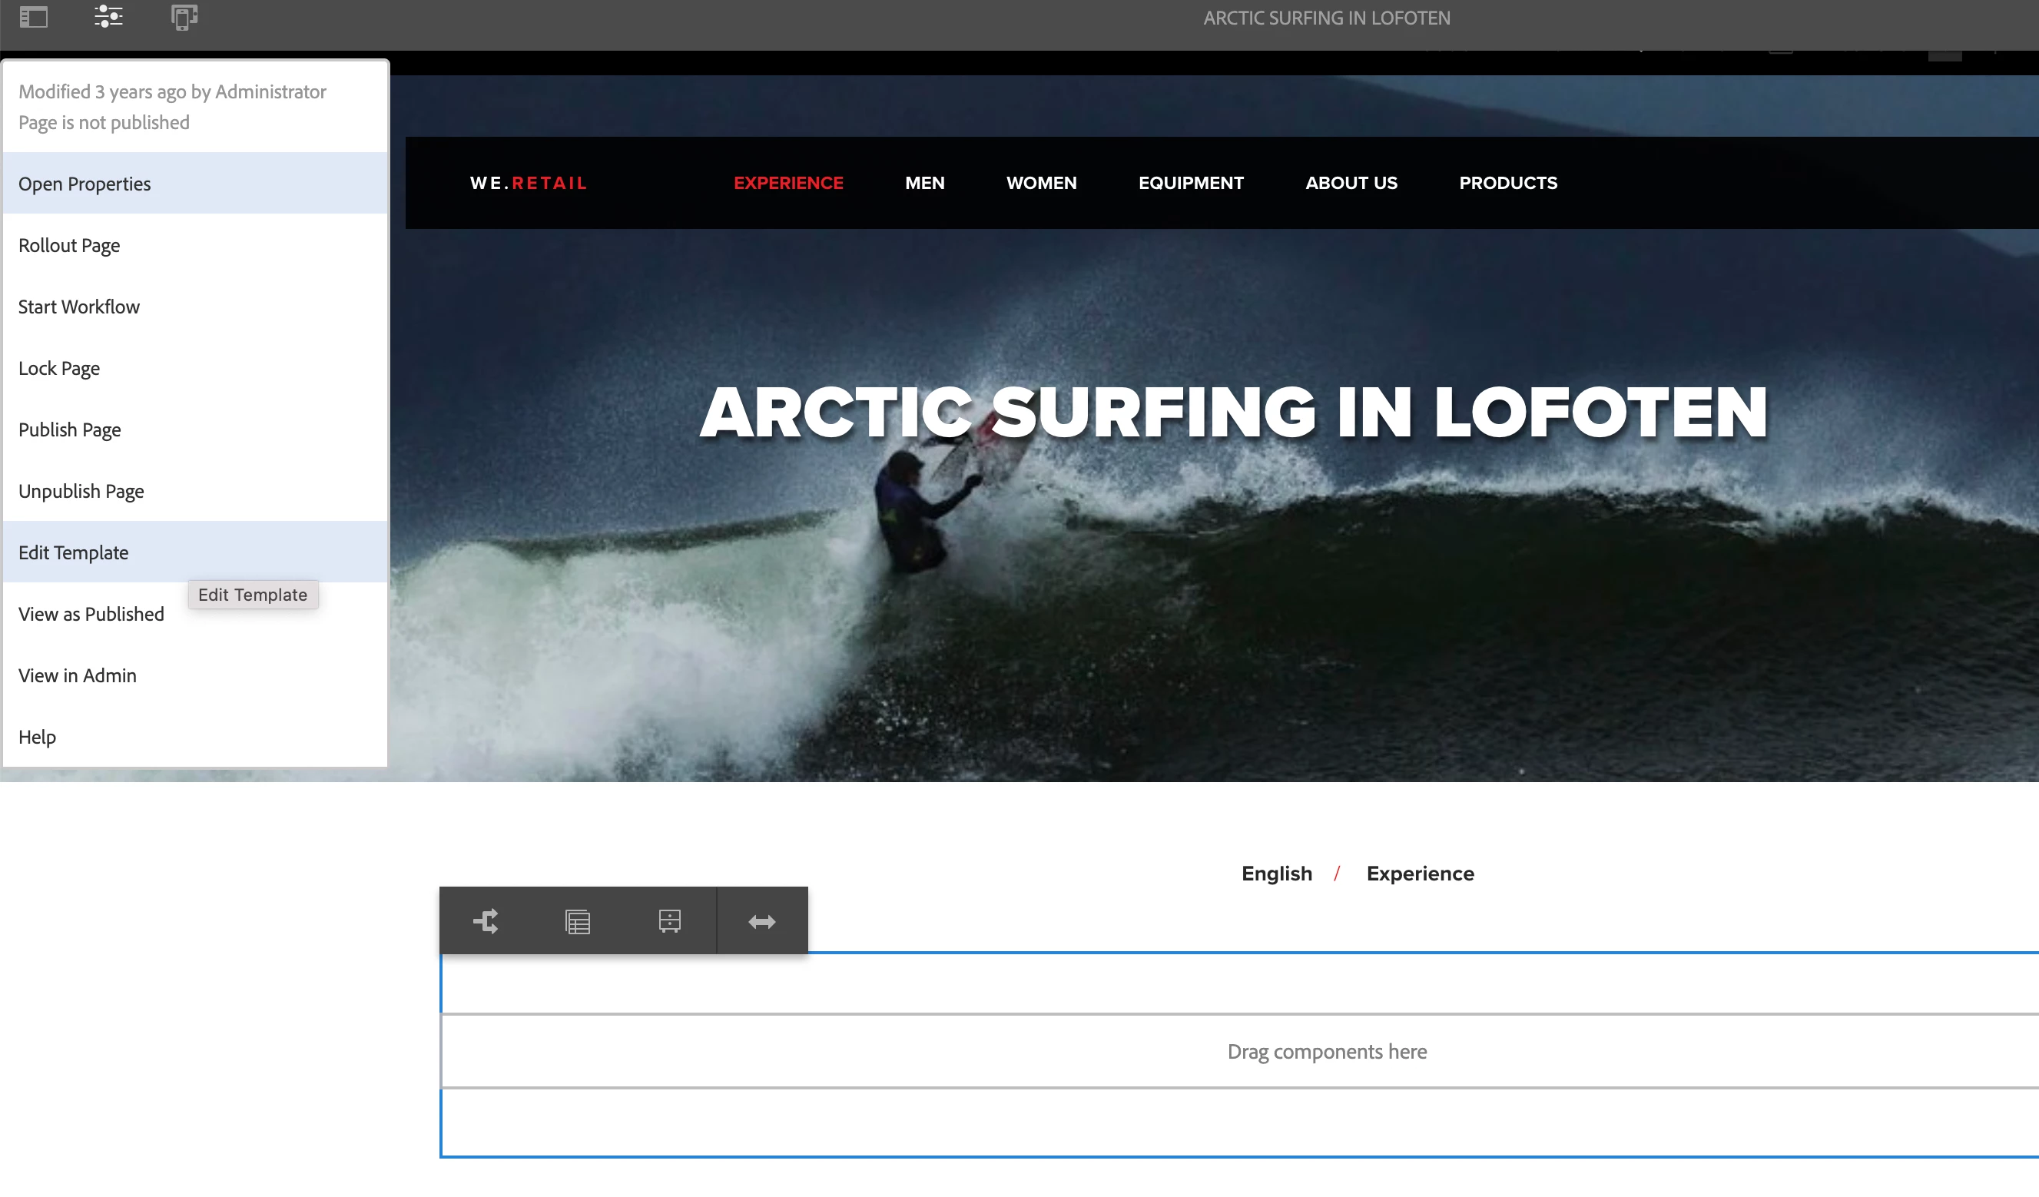Click the Drag components here dropzone
The image size is (2039, 1197).
[1327, 1051]
